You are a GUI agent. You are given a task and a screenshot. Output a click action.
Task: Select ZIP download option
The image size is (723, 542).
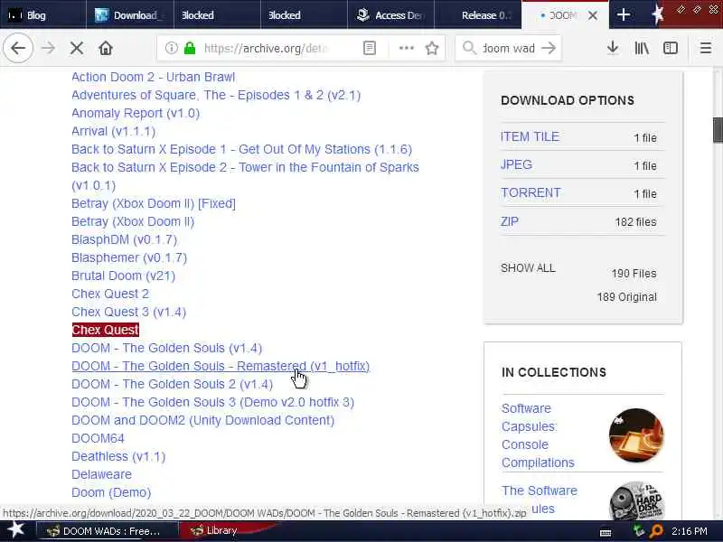(510, 221)
